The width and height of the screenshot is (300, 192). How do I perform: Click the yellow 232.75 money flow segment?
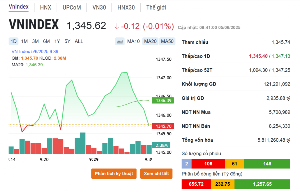tap(222, 184)
